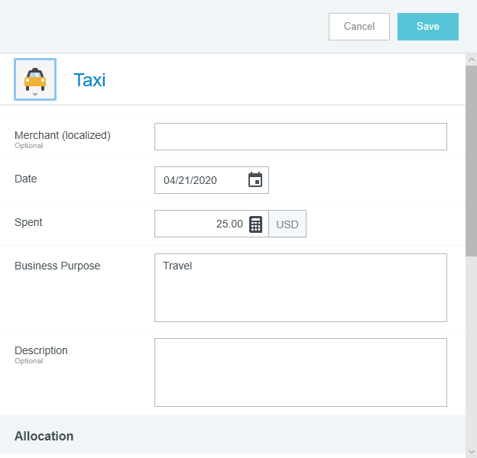Expand the Allocation section header

(x=44, y=436)
